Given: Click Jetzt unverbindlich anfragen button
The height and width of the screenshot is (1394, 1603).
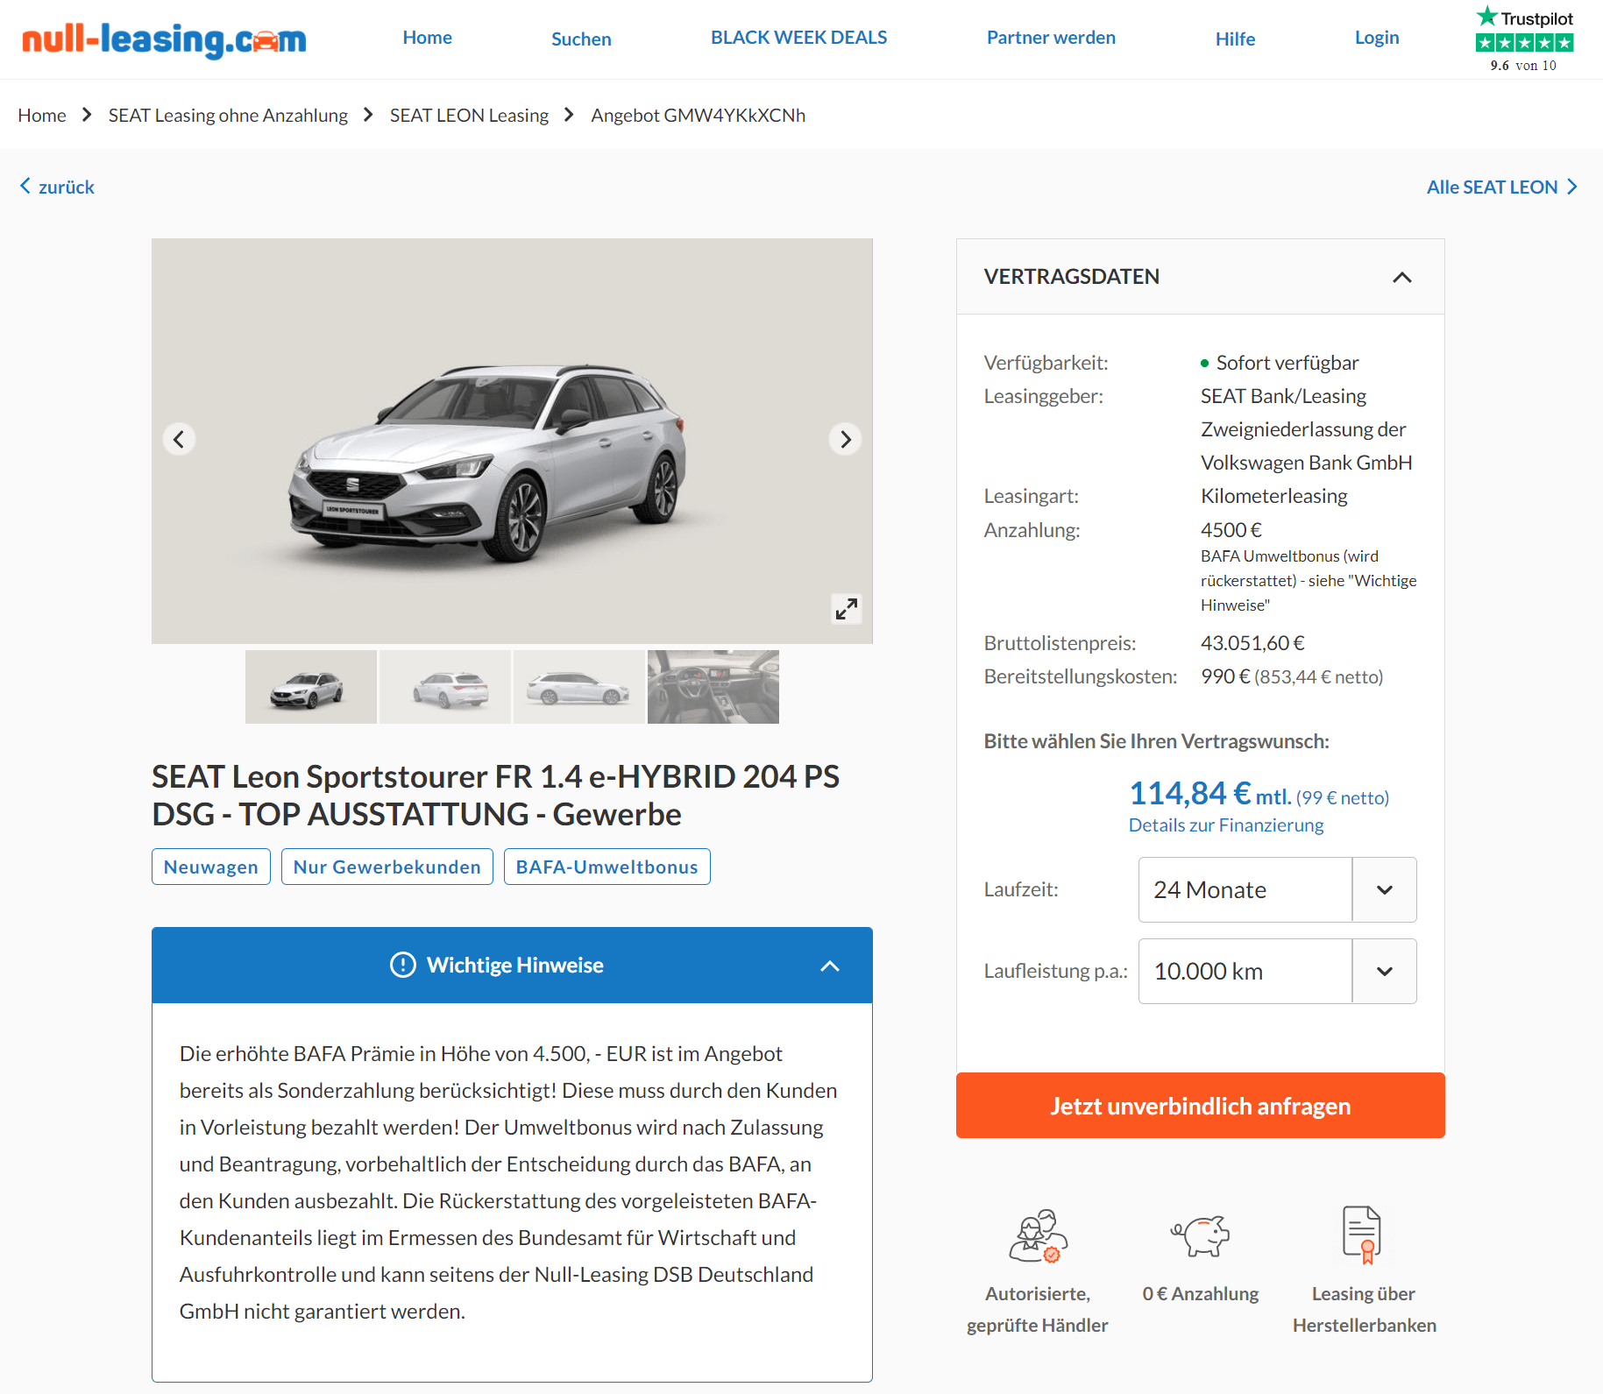Looking at the screenshot, I should pyautogui.click(x=1201, y=1106).
